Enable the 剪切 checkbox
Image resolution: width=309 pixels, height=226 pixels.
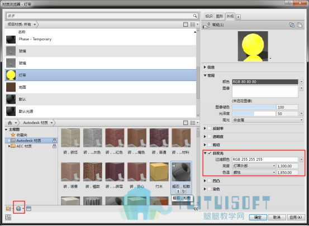click(210, 145)
